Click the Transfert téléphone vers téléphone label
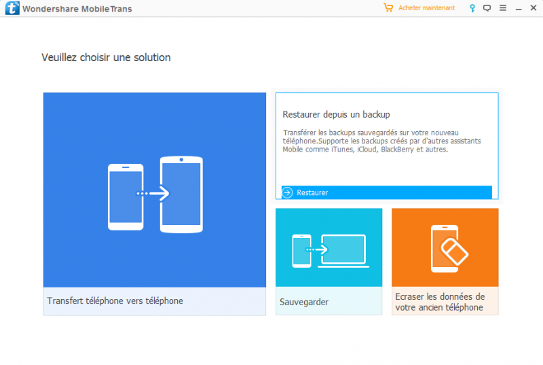The image size is (543, 365). 115,300
